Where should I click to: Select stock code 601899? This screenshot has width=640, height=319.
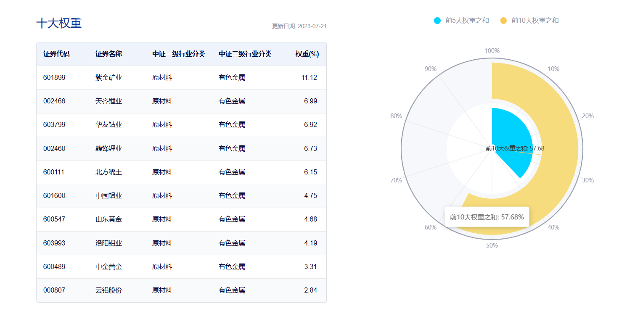coord(54,78)
